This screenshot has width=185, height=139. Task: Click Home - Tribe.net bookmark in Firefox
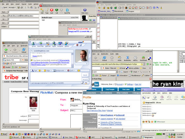[x=109, y=68]
